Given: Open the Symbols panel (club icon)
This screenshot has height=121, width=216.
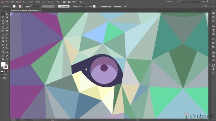Looking at the screenshot, I should 213,34.
